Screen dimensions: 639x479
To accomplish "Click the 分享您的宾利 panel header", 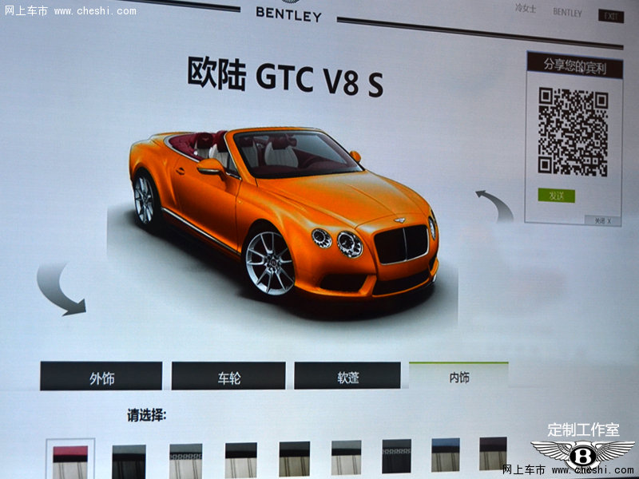I will point(574,65).
